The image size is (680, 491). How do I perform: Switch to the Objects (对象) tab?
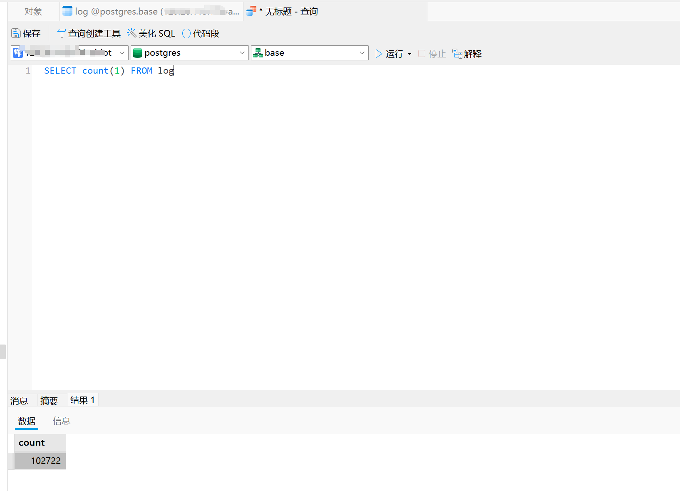(x=33, y=12)
